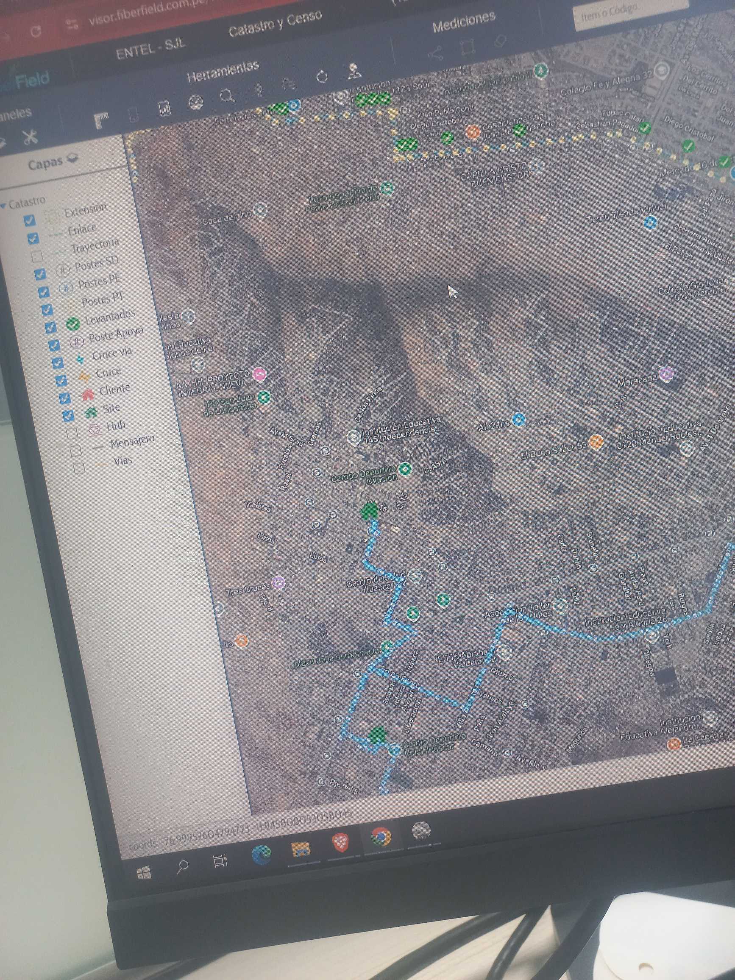Switch to Google Chrome in taskbar
This screenshot has width=735, height=980.
tap(381, 836)
